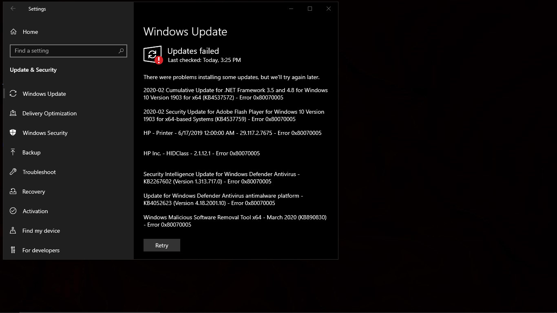Screen dimensions: 557x313
Task: Click the Last checked: Today, 3:25 PM text
Action: [204, 60]
